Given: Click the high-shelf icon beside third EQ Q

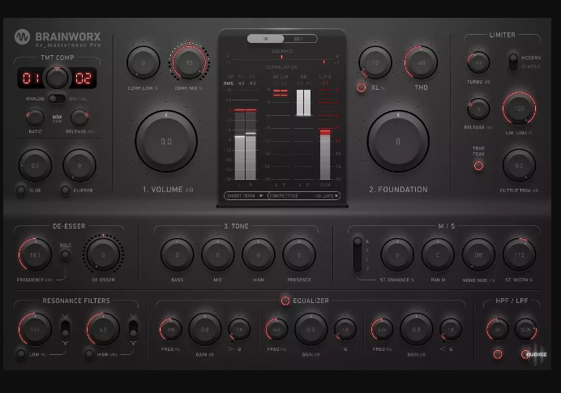Looking at the screenshot, I should click(x=442, y=349).
